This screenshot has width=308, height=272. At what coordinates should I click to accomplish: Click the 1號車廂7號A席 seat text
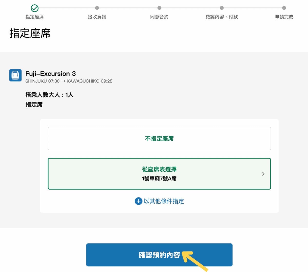(159, 179)
